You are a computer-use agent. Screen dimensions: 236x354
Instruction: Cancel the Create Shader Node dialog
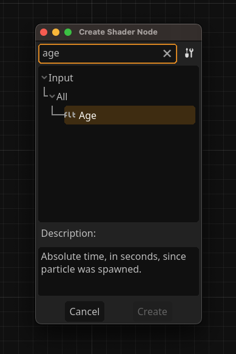[84, 311]
